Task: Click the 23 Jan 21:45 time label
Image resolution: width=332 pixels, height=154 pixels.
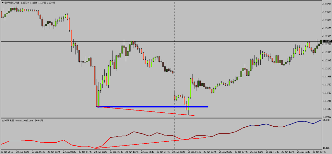Action: [x=164, y=152]
